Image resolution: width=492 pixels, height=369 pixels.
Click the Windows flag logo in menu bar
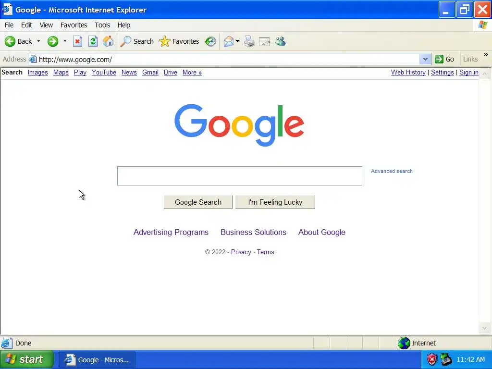tap(483, 25)
